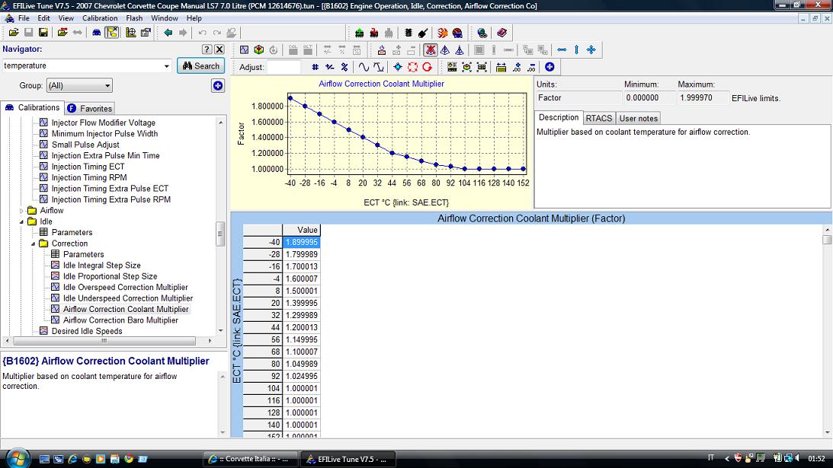Click the smooth sine-wave icon
The width and height of the screenshot is (833, 468).
(364, 67)
